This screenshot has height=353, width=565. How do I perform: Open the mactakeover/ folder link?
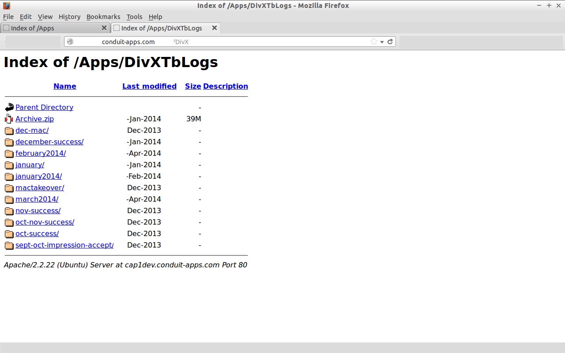pos(40,188)
